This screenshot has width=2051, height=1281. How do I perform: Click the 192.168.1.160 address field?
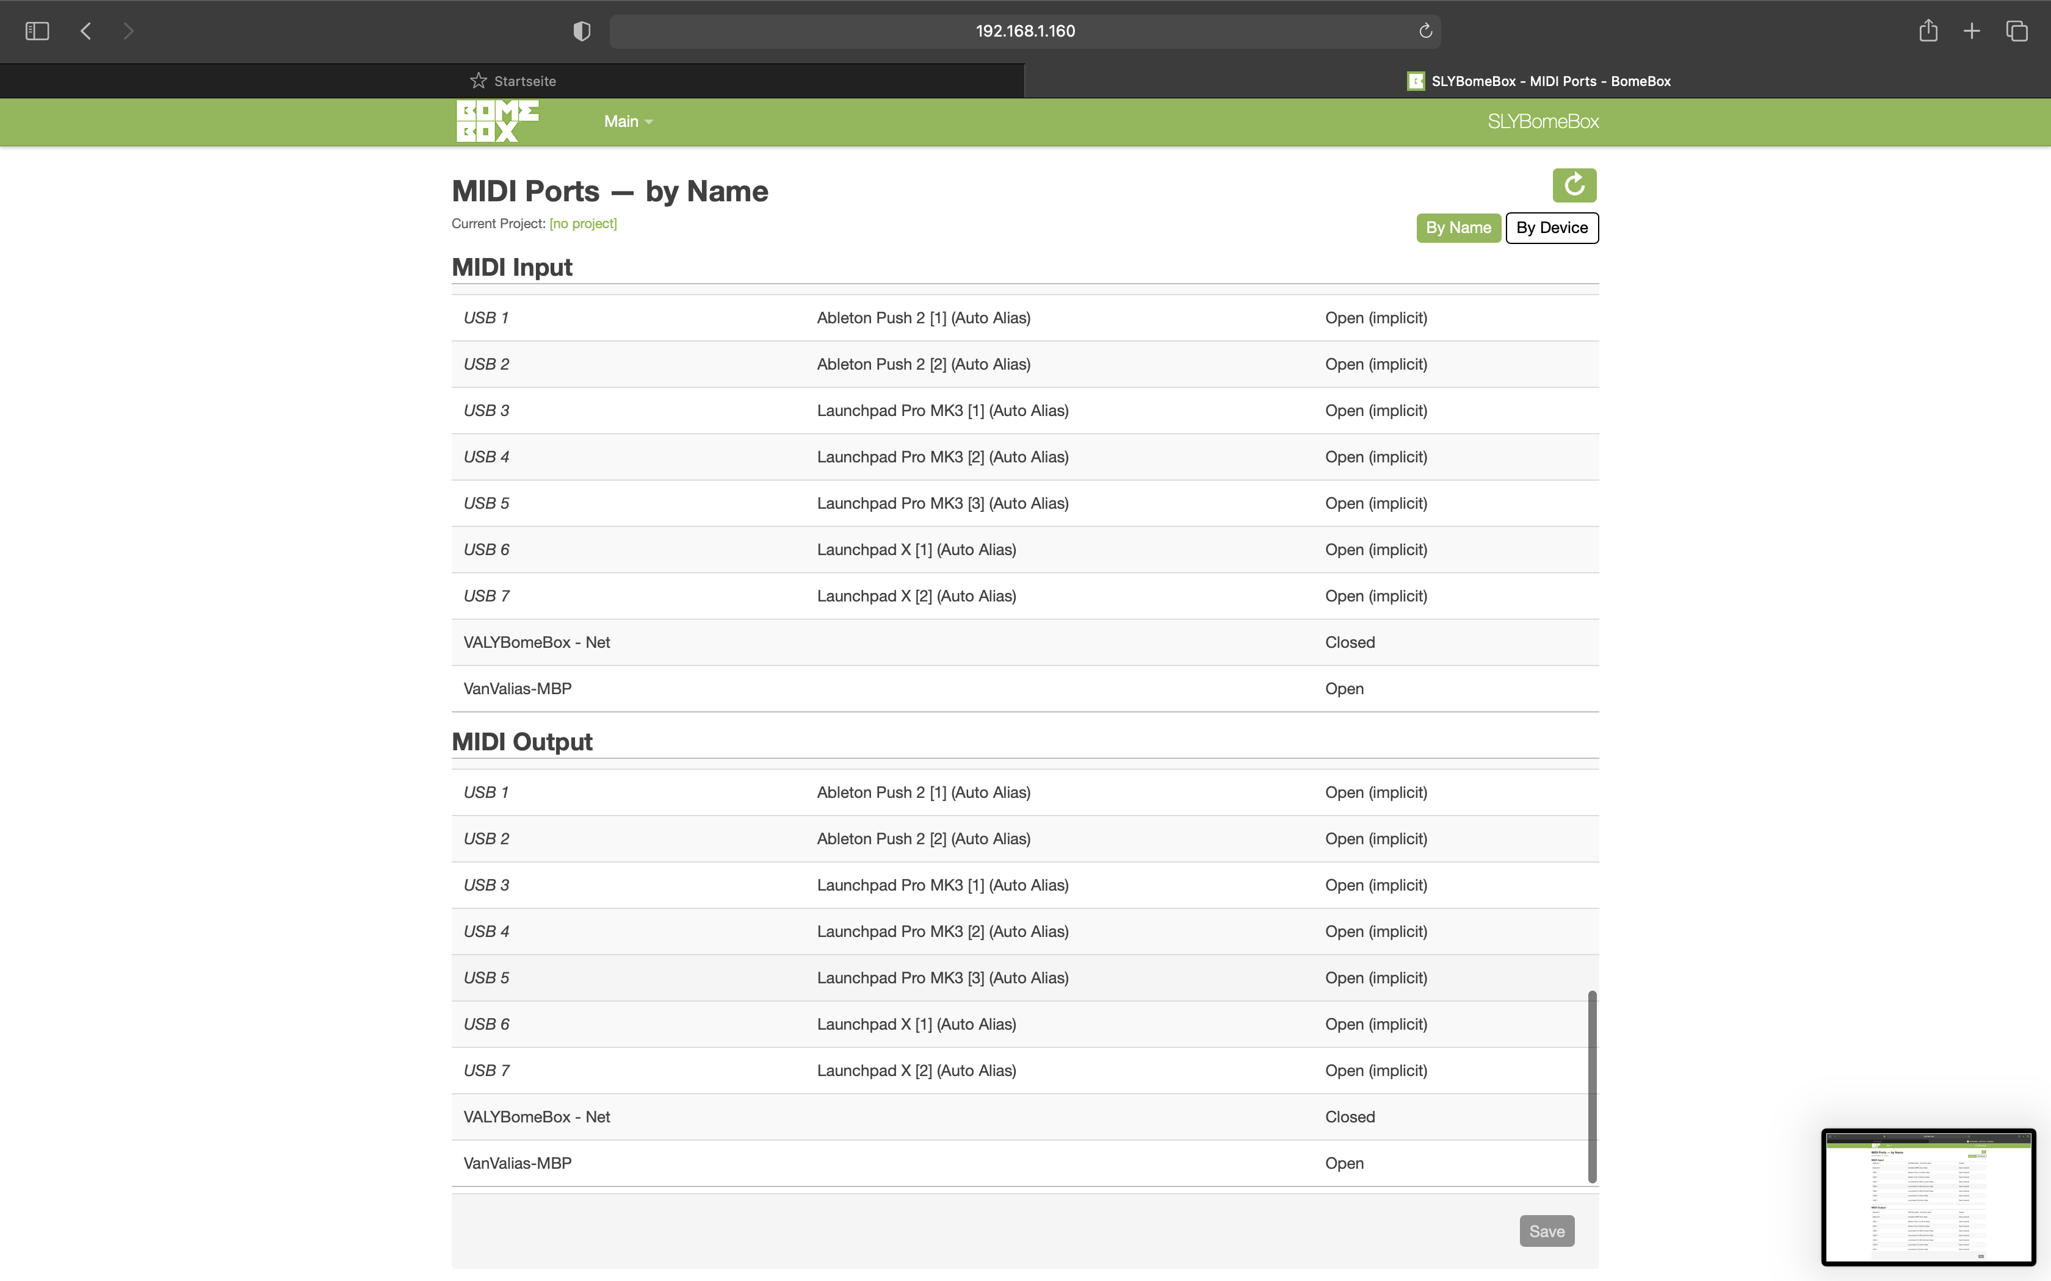coord(1025,31)
